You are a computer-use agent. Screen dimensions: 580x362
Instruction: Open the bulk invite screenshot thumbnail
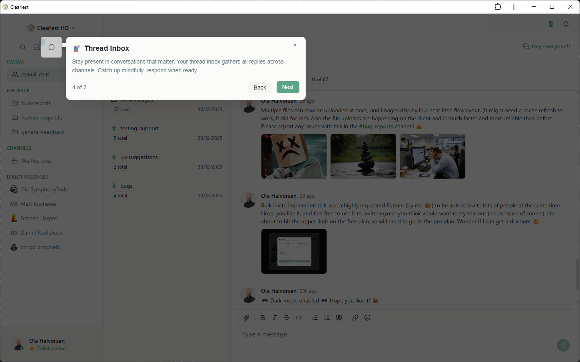294,251
